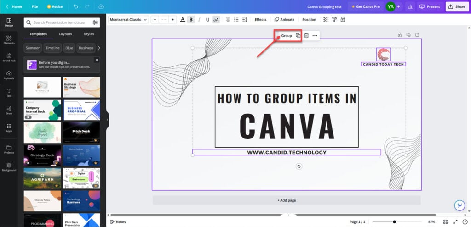This screenshot has width=471, height=227.
Task: Collapse the side panel handle
Action: click(107, 120)
